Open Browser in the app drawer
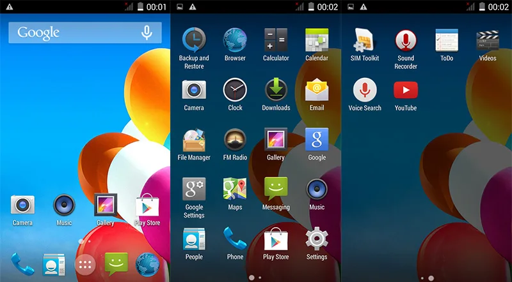Screen dimensions: 512x282 [x=235, y=40]
